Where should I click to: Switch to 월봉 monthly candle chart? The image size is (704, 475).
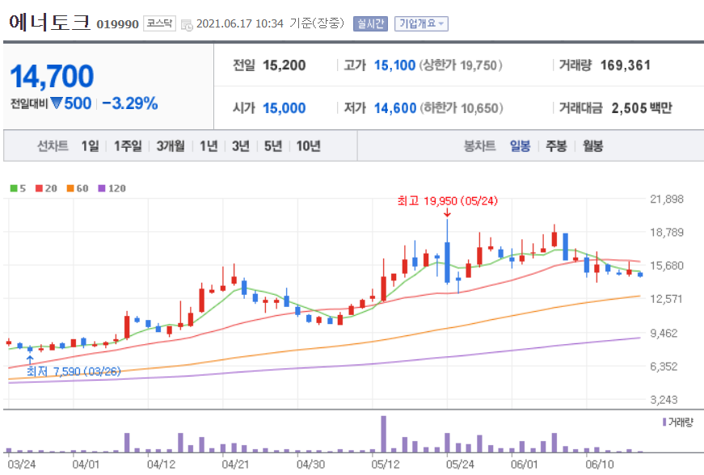tap(592, 145)
